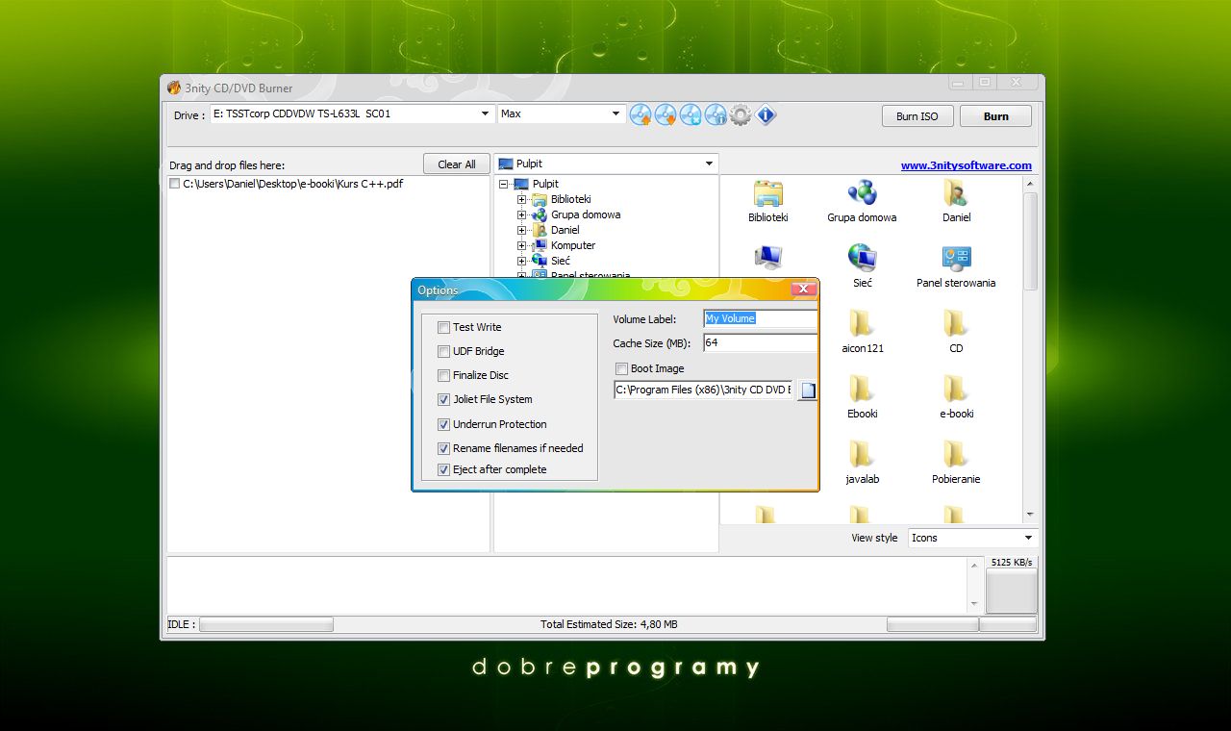Screen dimensions: 1231x731
Task: Expand the Biblioteki tree node
Action: 522,199
